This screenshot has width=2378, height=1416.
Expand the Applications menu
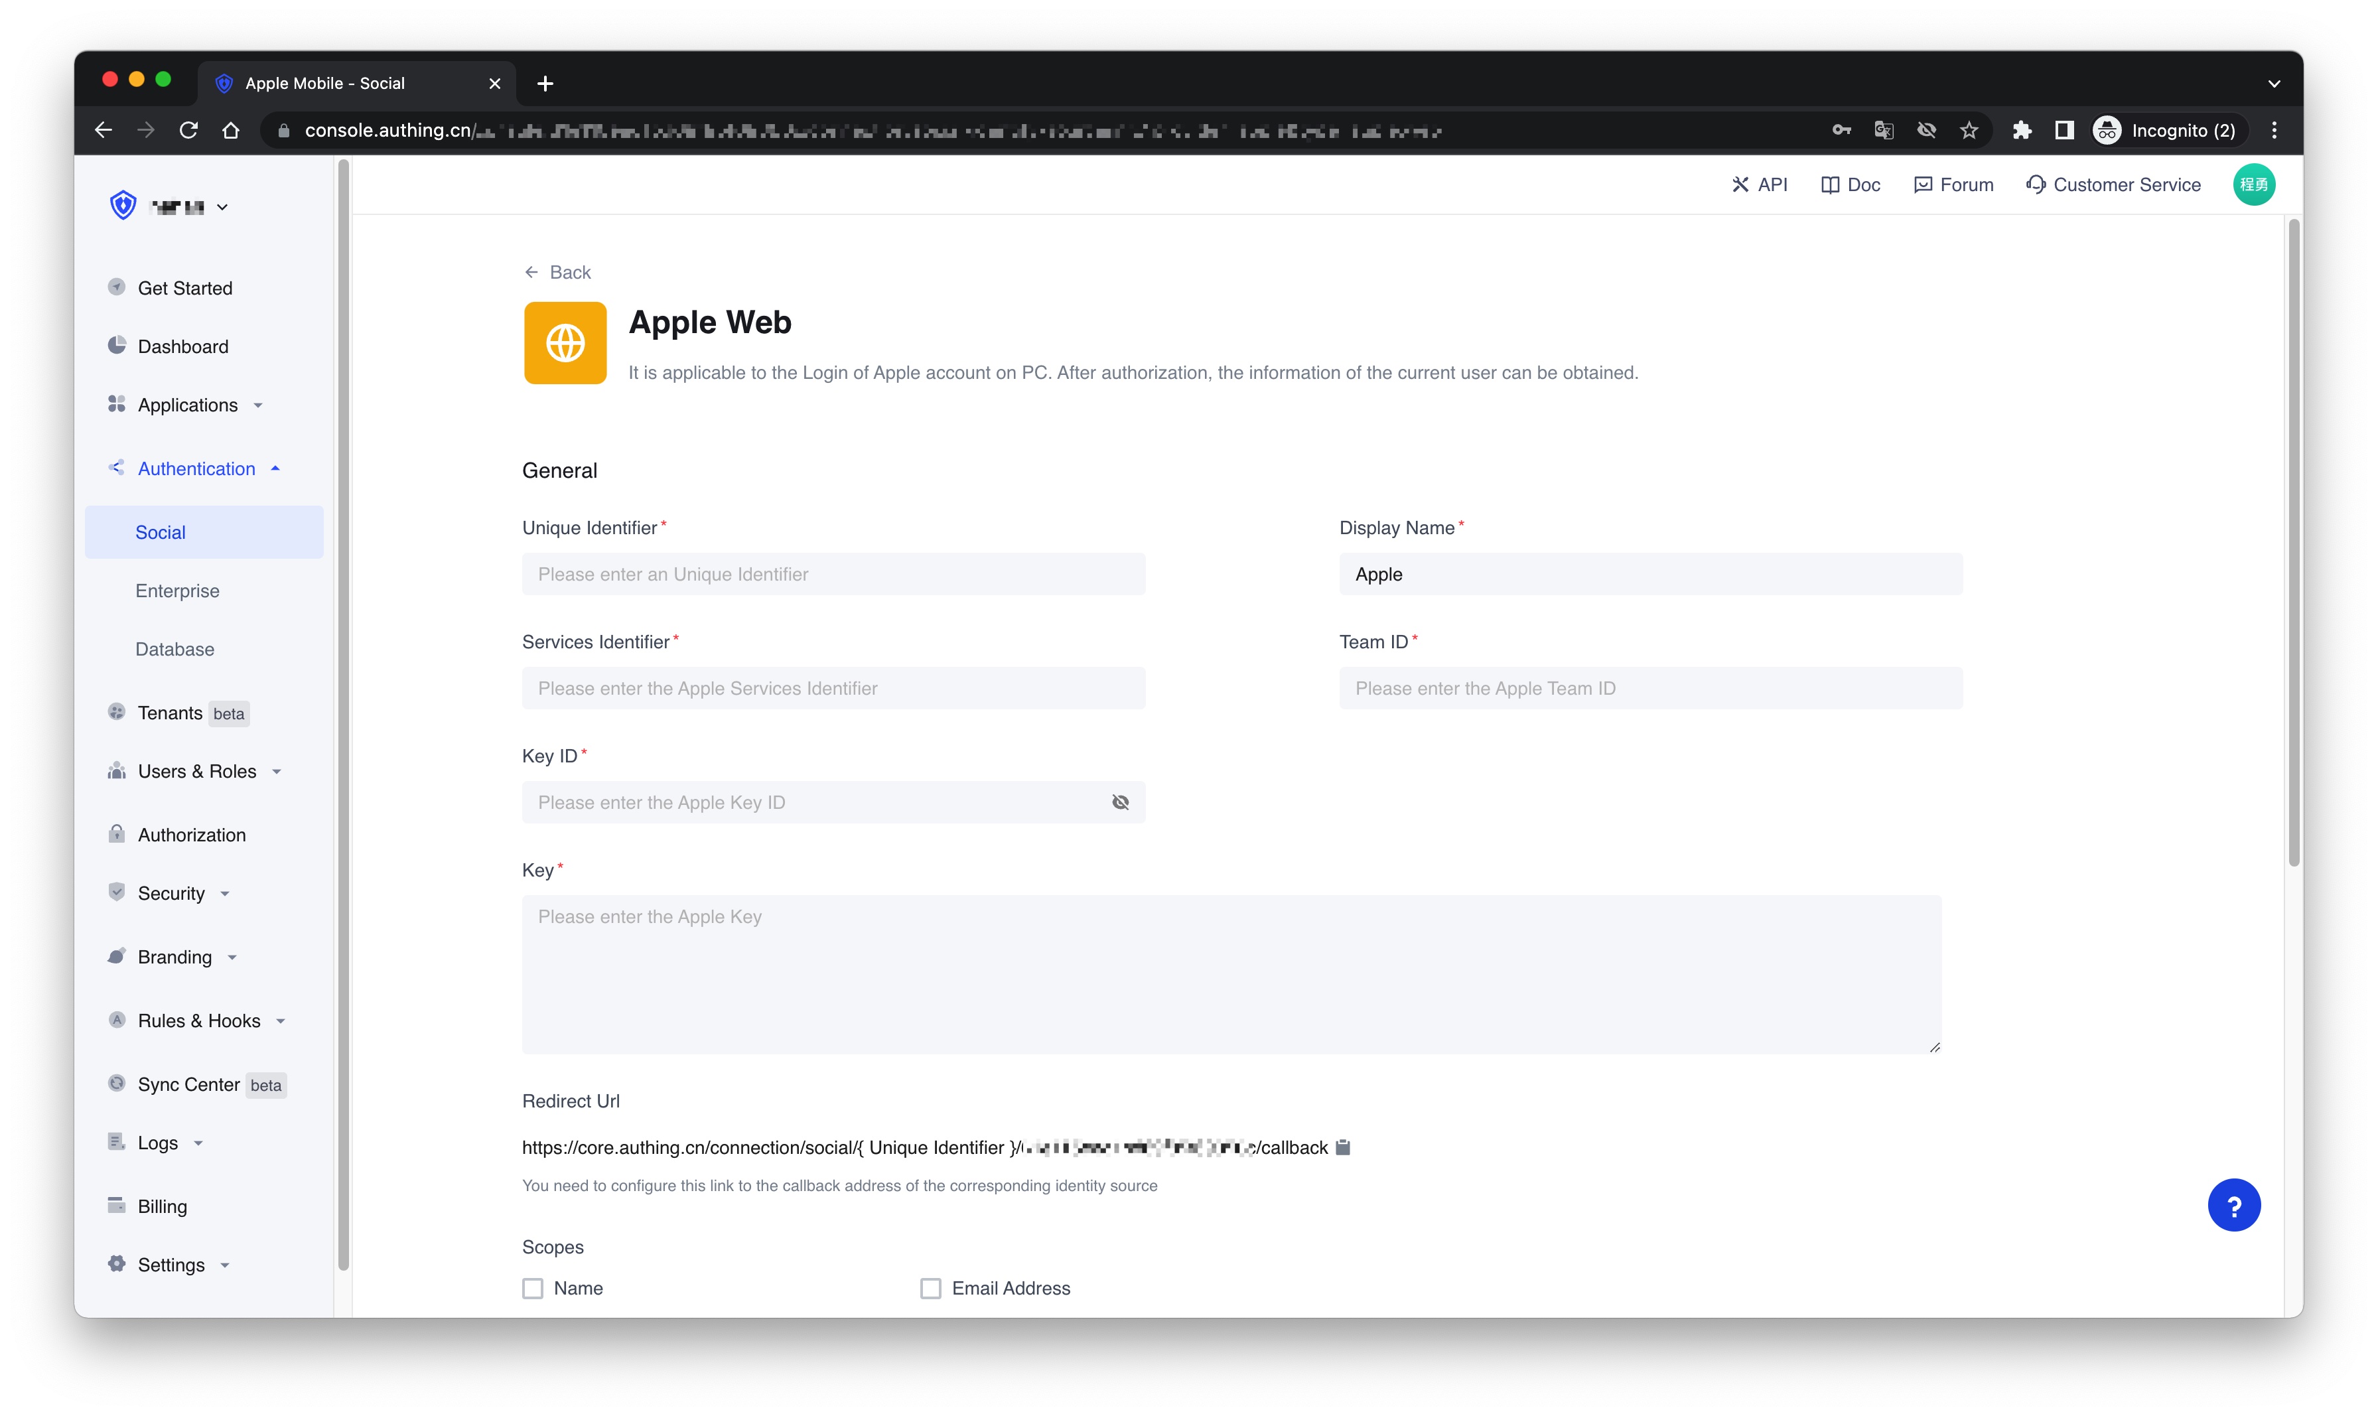tap(188, 405)
